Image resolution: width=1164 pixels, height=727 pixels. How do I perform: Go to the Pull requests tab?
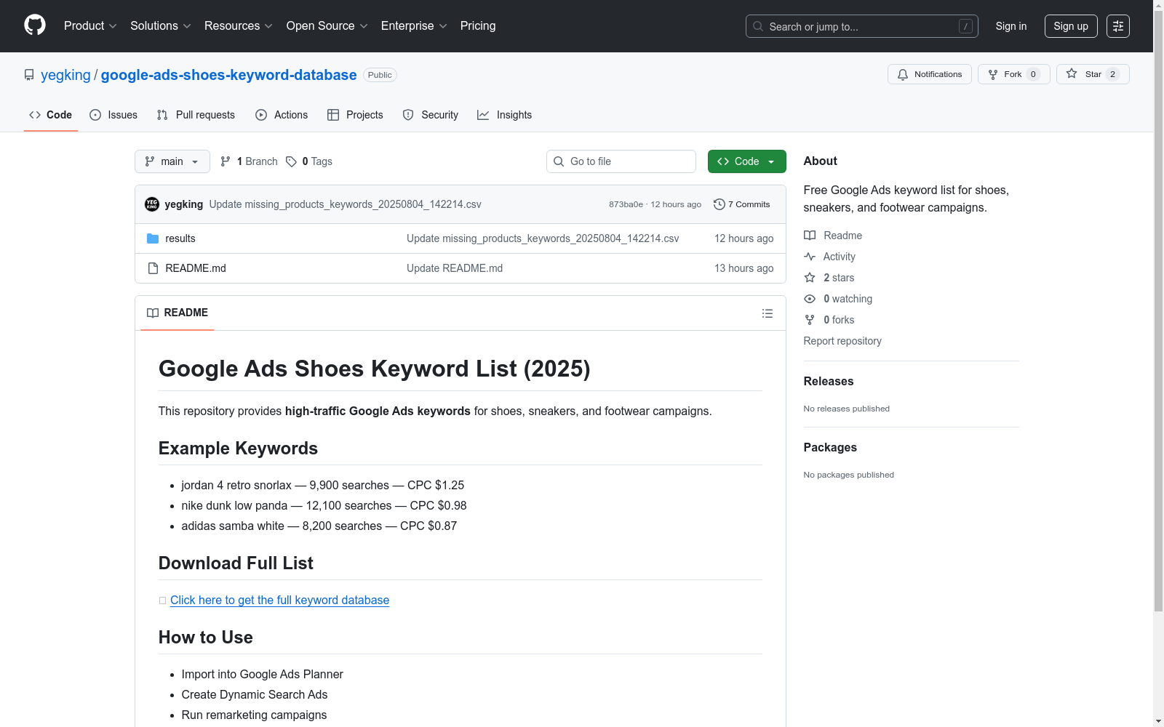196,115
